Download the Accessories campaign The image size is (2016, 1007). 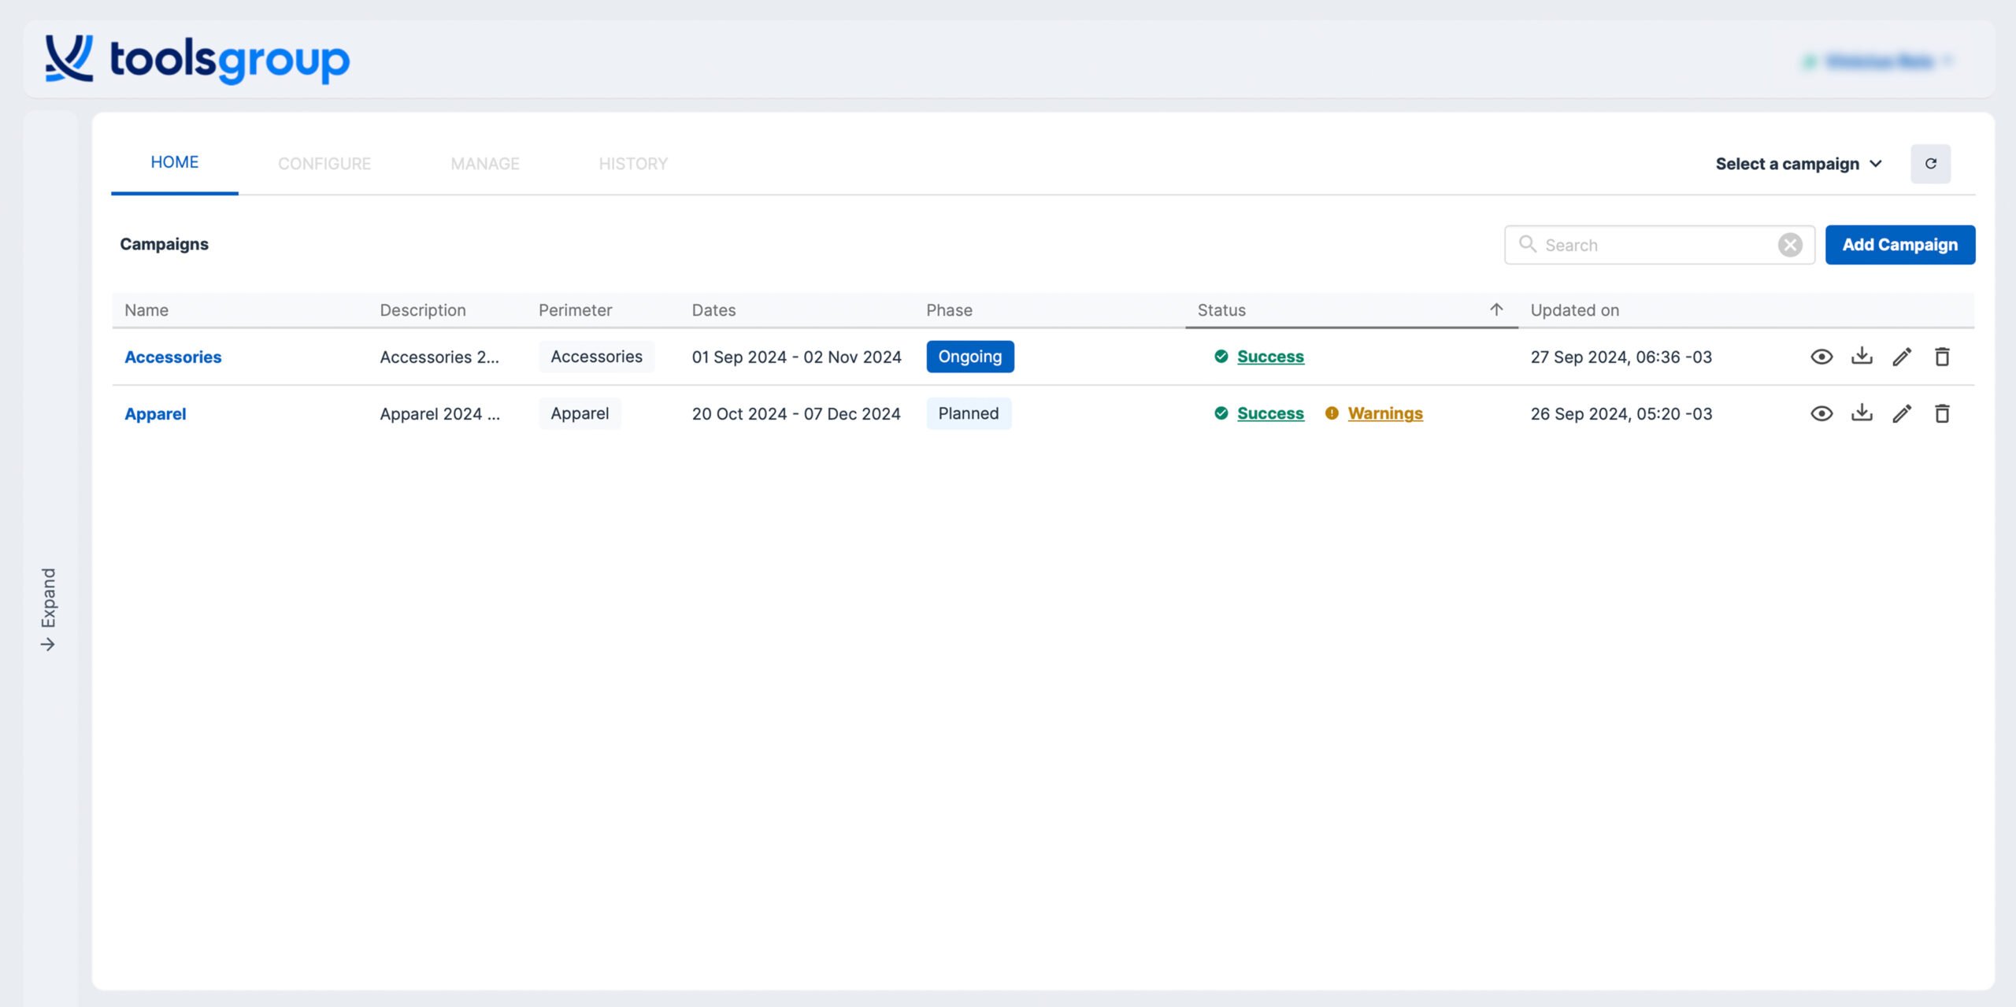point(1862,356)
